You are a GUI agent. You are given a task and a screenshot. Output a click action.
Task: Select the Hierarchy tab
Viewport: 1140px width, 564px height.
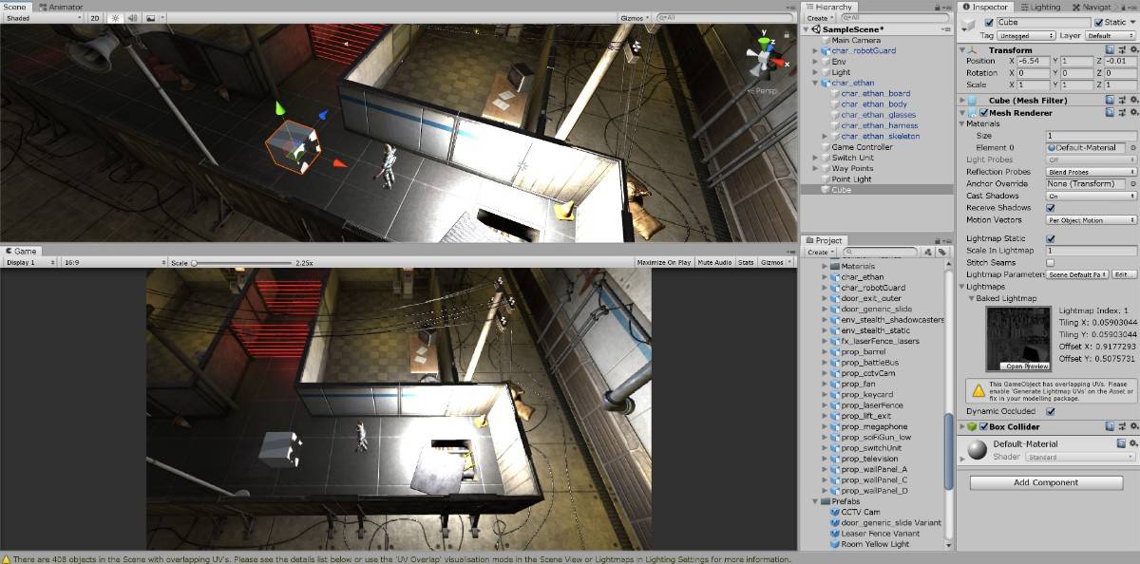click(x=829, y=7)
